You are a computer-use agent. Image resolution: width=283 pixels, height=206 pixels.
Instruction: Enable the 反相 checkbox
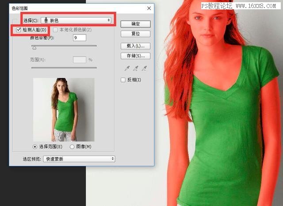click(123, 80)
